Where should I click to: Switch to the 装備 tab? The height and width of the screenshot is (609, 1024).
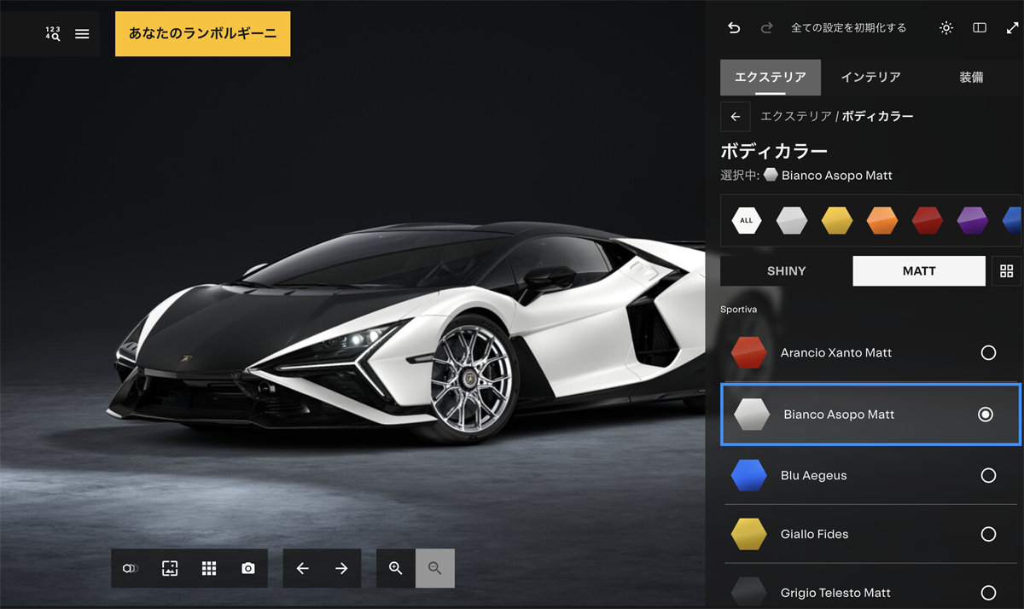coord(971,78)
